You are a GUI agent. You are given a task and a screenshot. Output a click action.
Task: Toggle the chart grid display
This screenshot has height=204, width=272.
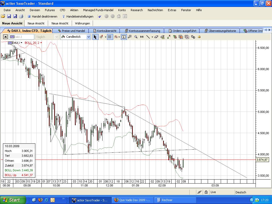109,37
